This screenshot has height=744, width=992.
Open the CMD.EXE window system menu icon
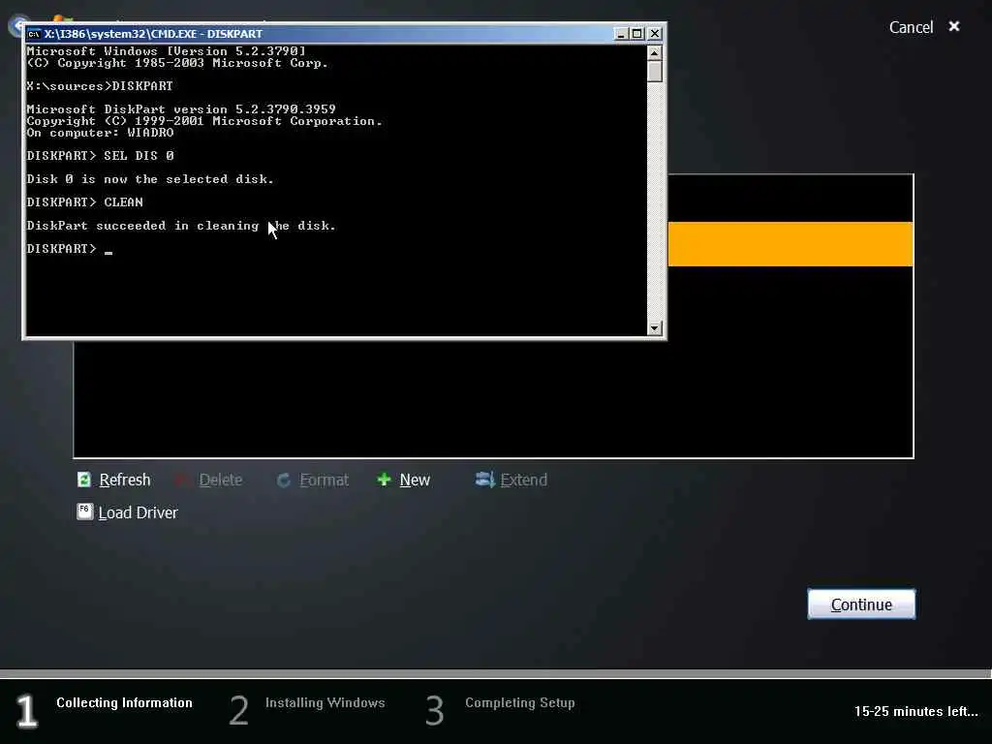click(x=34, y=34)
